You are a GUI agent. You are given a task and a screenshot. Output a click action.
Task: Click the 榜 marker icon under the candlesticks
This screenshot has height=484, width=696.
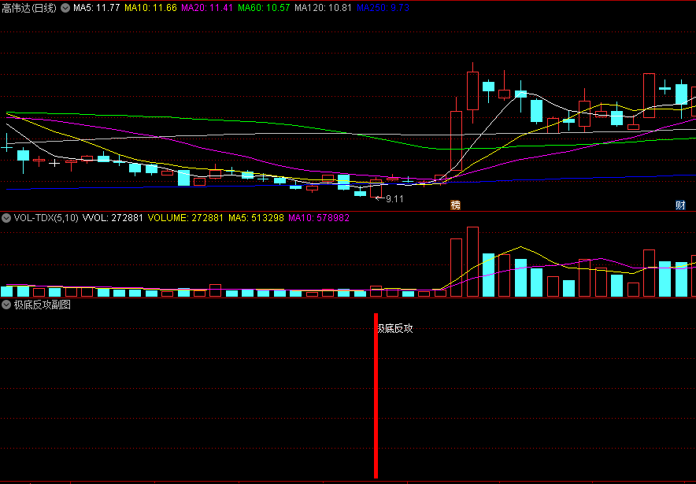click(x=455, y=205)
